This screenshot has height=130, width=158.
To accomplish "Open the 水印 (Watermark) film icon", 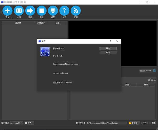I will 19,11.
